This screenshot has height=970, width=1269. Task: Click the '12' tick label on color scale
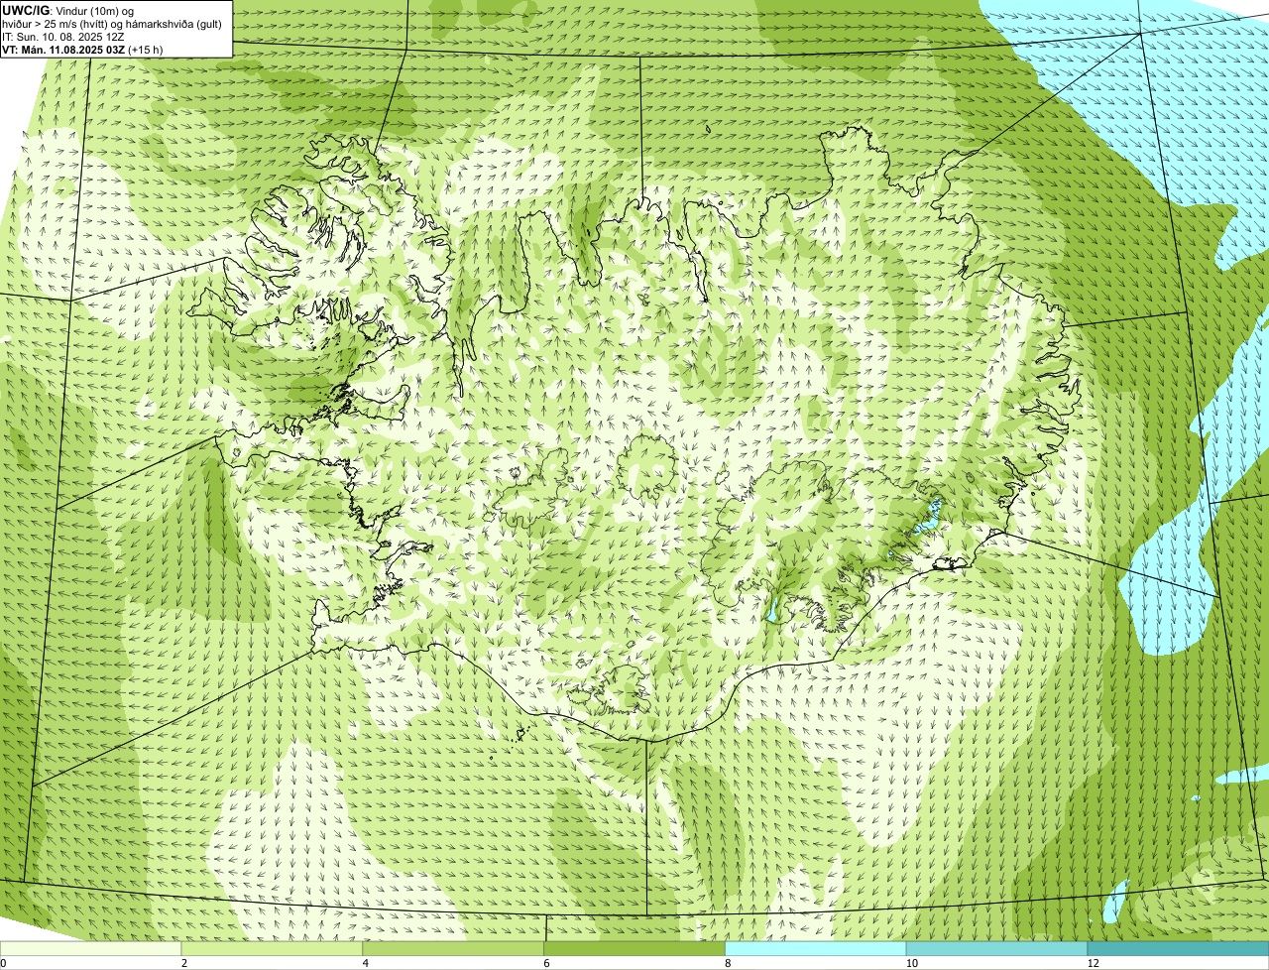[1093, 963]
